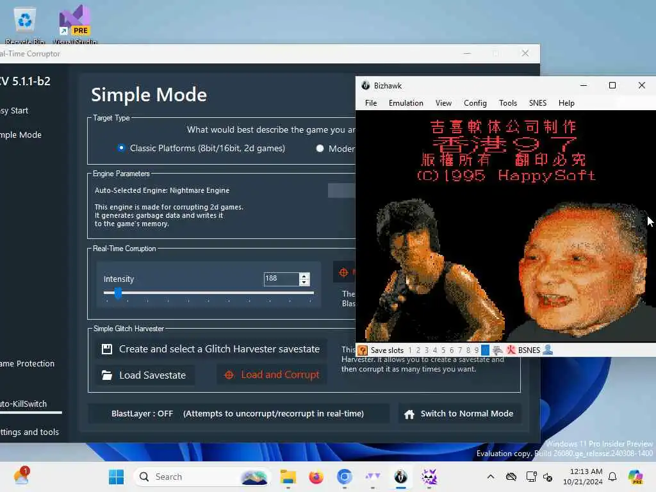
Task: Select save slot 5 in Bizhawk
Action: [443, 350]
